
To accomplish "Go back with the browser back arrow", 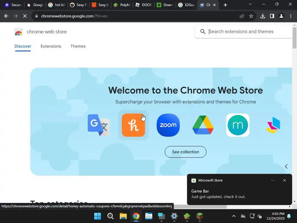I will [6, 16].
